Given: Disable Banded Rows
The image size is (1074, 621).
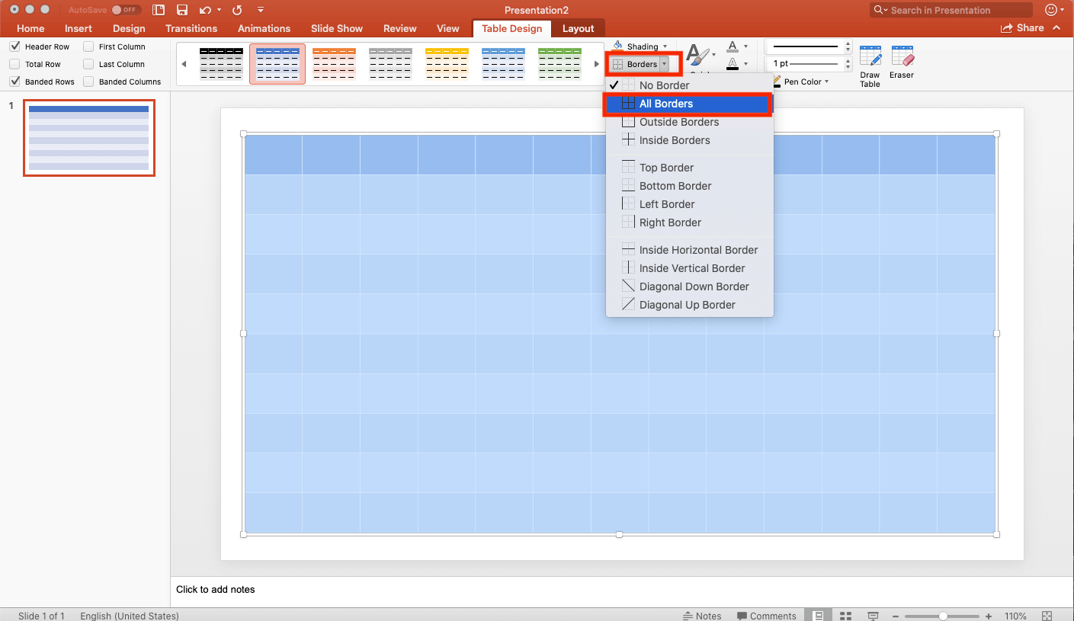Looking at the screenshot, I should tap(14, 82).
